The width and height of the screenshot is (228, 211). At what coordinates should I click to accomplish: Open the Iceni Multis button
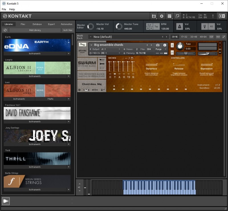tap(51, 99)
